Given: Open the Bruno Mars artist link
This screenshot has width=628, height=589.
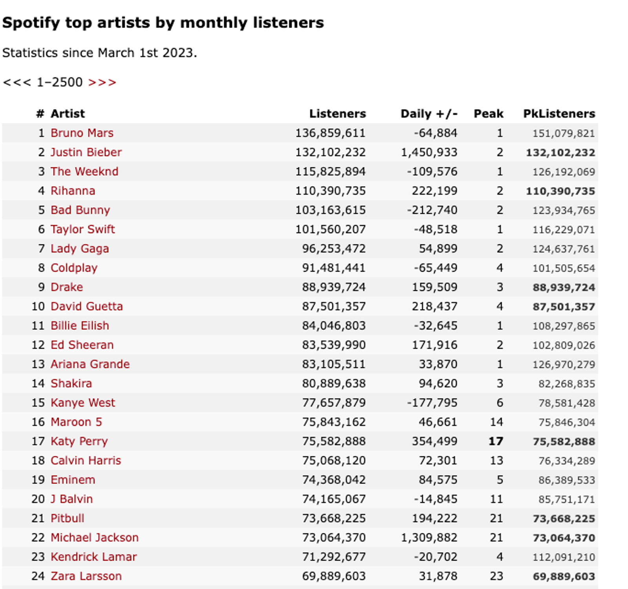Looking at the screenshot, I should pos(82,133).
